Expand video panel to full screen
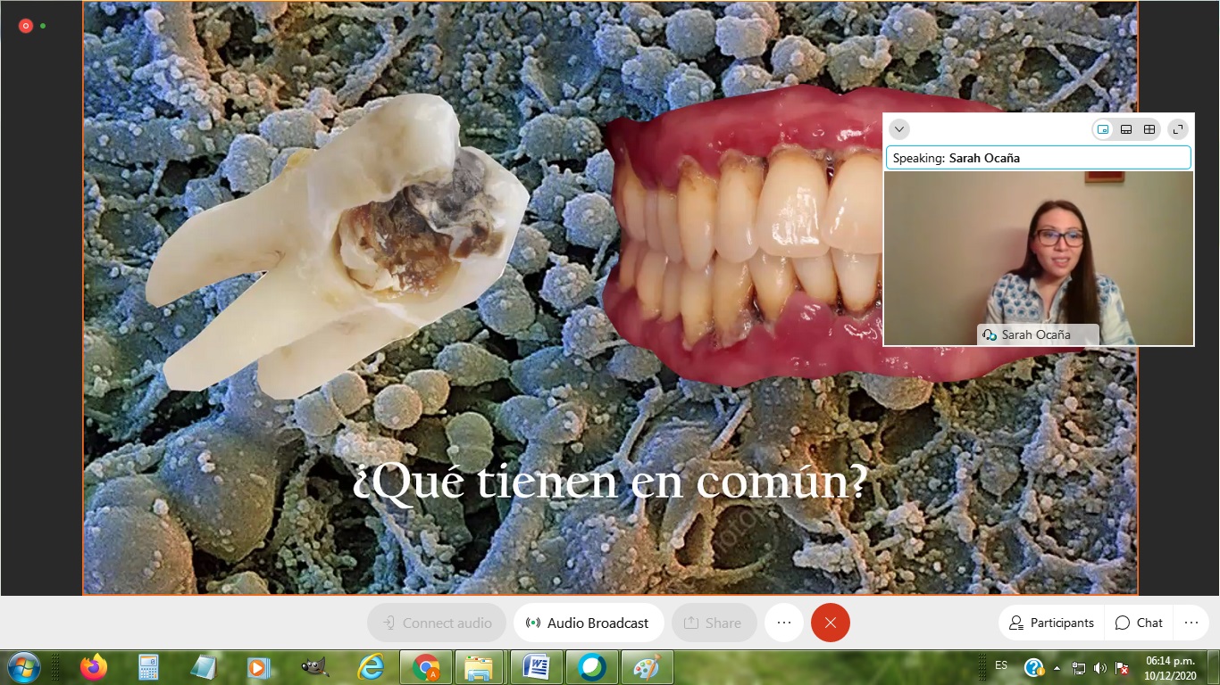1220x685 pixels. click(x=1178, y=129)
